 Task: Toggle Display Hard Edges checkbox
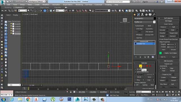click(x=163, y=53)
